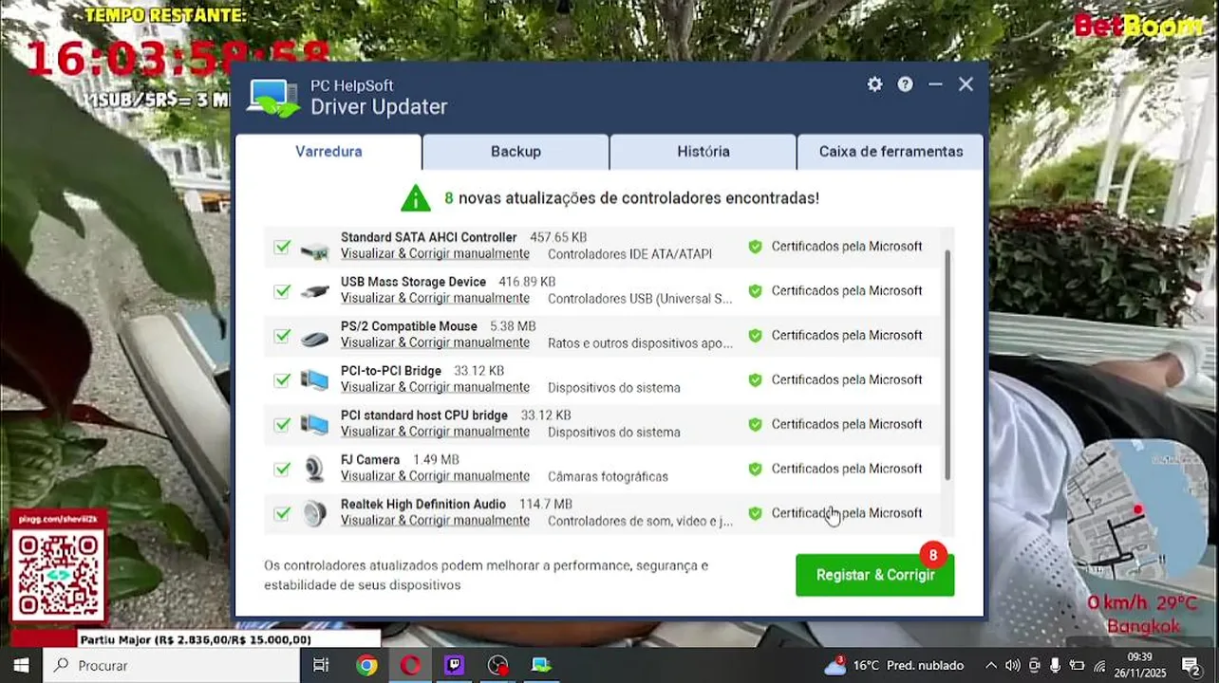Uncheck the USB Mass Storage Device checkbox

[282, 291]
